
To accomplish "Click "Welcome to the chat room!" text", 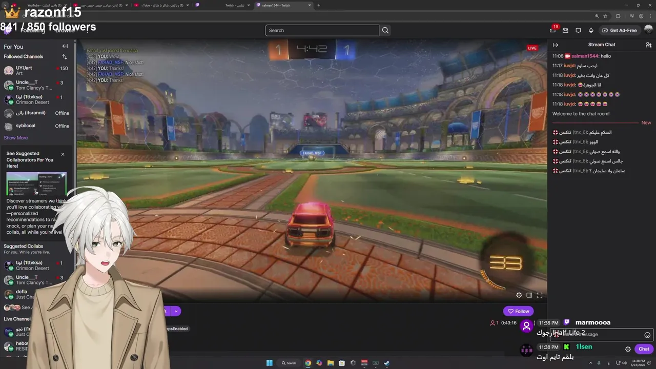I will pos(581,114).
